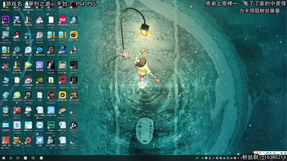This screenshot has width=287, height=161.
Task: Open the 文件 folder
Action: coord(17,80)
